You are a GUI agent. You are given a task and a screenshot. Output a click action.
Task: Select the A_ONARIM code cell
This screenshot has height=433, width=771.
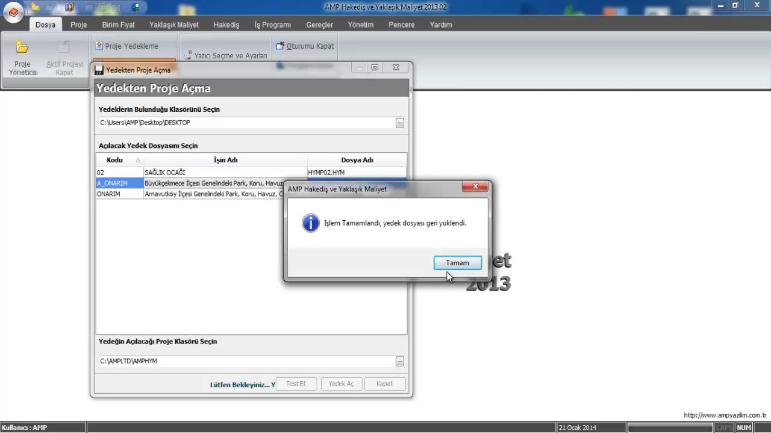click(120, 183)
